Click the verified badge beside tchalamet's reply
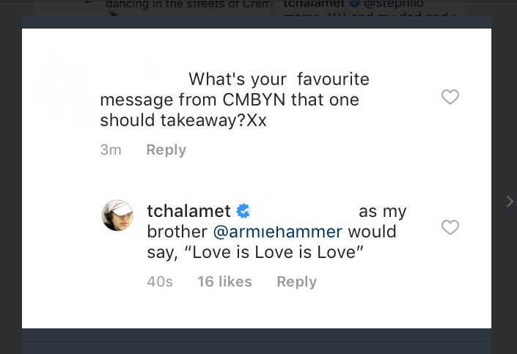The image size is (517, 354). [x=243, y=212]
